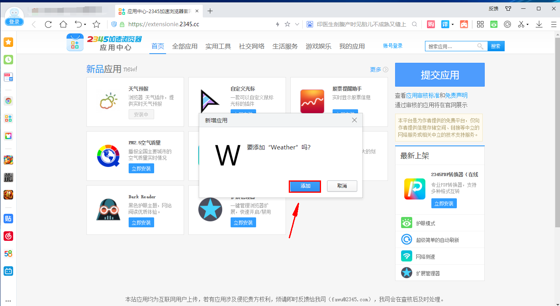
Task: Click the Baidu paw search engine icon
Action: 310,24
